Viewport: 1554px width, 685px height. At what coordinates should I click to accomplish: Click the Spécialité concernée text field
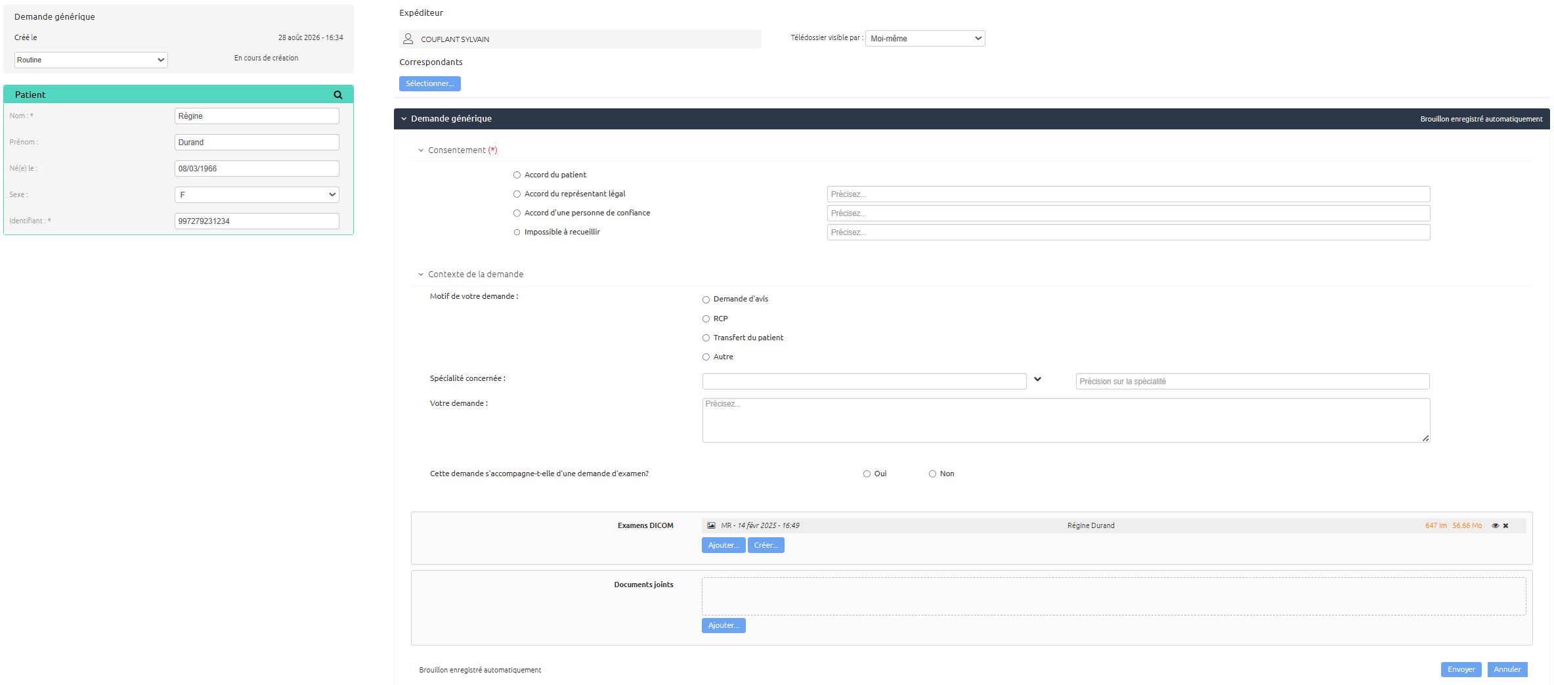[x=864, y=381]
